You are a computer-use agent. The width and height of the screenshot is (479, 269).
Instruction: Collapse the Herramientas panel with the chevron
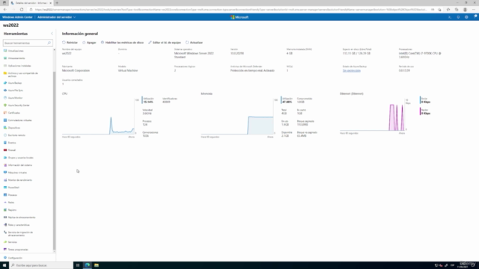click(52, 34)
